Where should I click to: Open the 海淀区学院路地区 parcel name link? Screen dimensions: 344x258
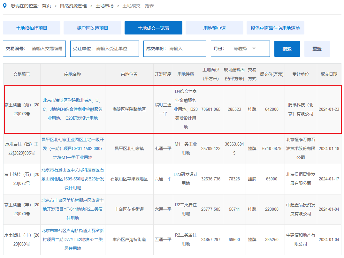tap(73, 109)
